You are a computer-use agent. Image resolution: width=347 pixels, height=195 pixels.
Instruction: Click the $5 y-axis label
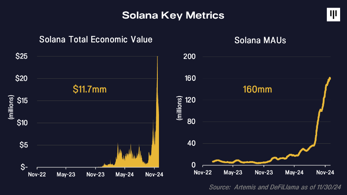pyautogui.click(x=23, y=145)
